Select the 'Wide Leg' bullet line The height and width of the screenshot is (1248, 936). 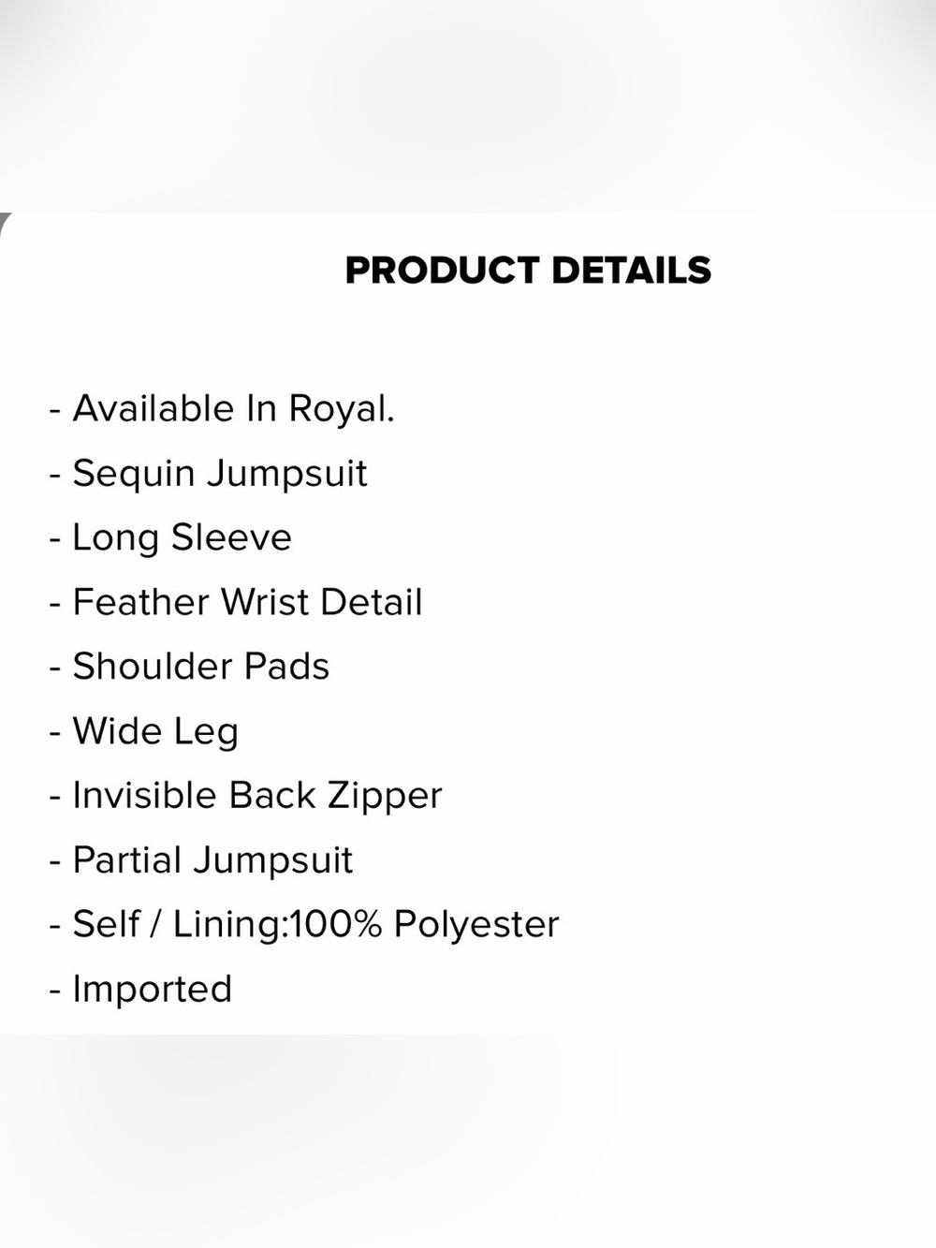coord(144,731)
